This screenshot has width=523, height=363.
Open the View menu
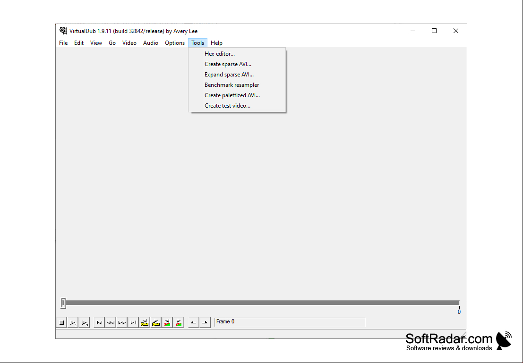coord(96,43)
